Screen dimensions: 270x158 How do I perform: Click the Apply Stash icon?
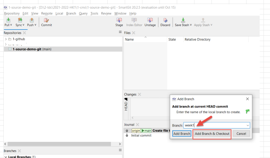(203, 20)
